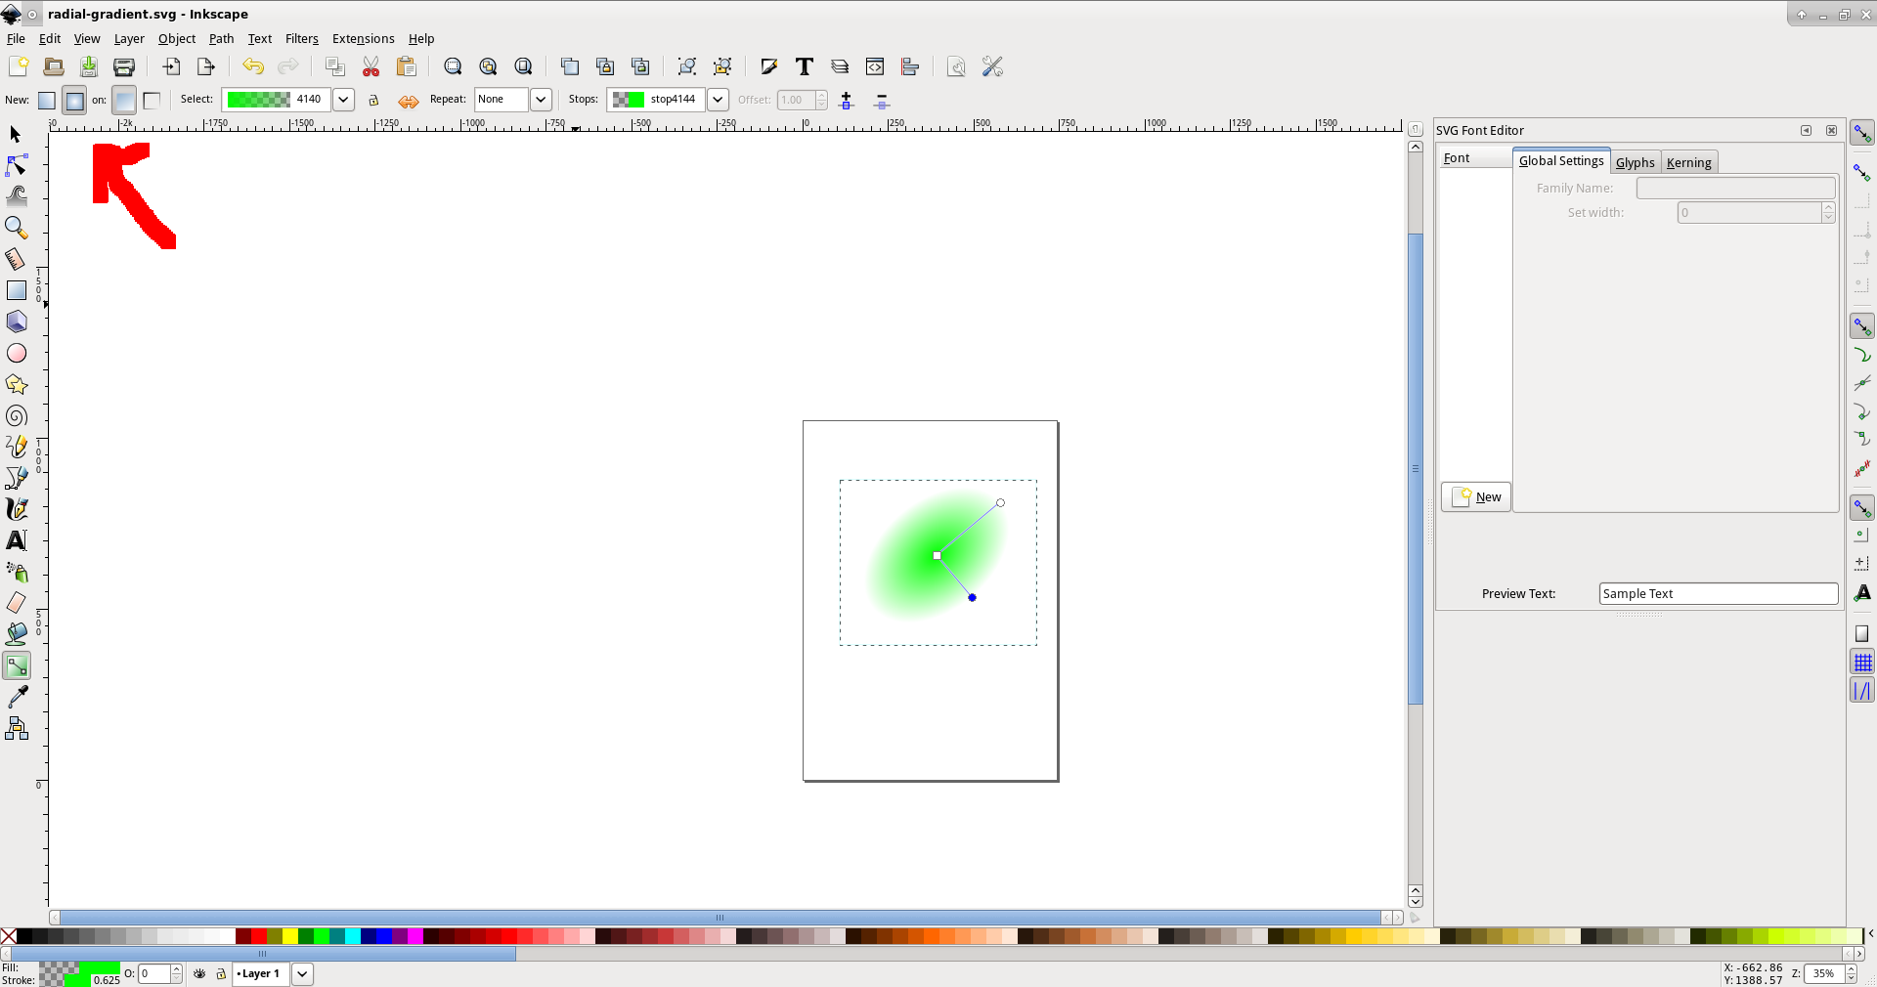Toggle the grid snapping button
Screen dimensions: 1877x987
point(1862,663)
